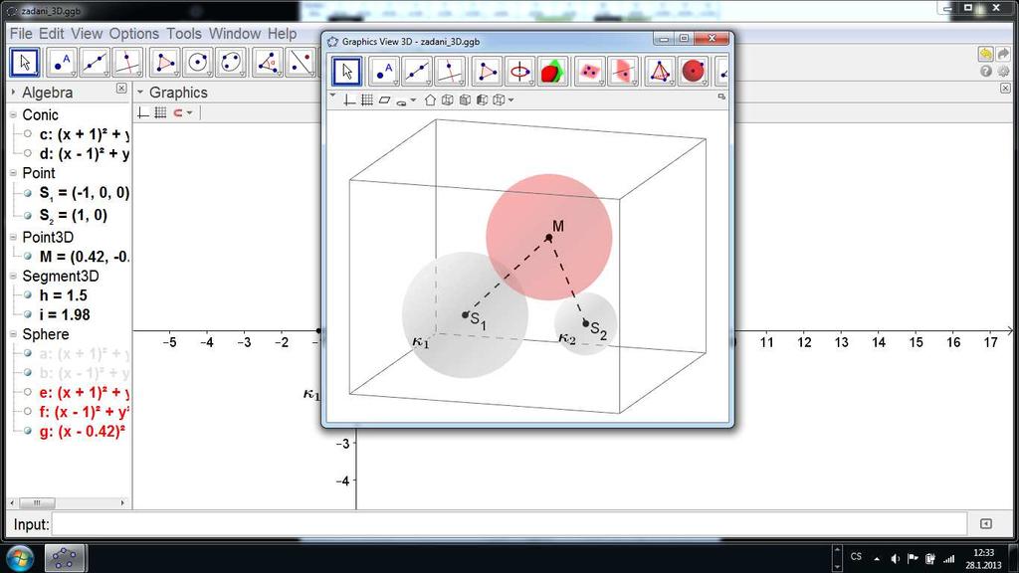The width and height of the screenshot is (1019, 573).
Task: Collapse the Conic group in Algebra
Action: pos(13,115)
